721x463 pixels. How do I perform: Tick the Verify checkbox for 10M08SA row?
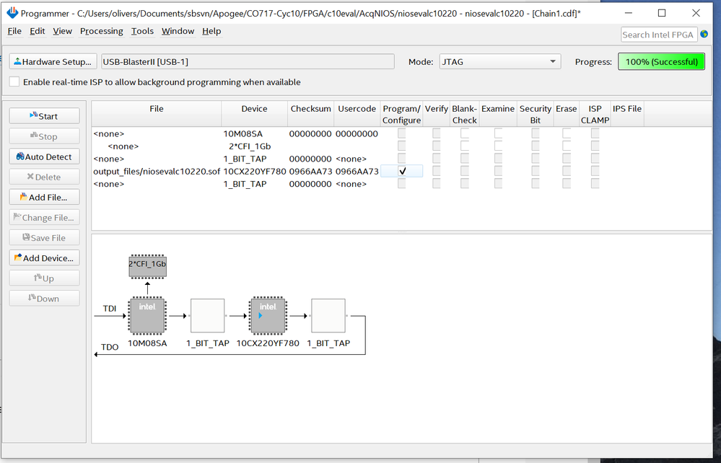point(436,133)
